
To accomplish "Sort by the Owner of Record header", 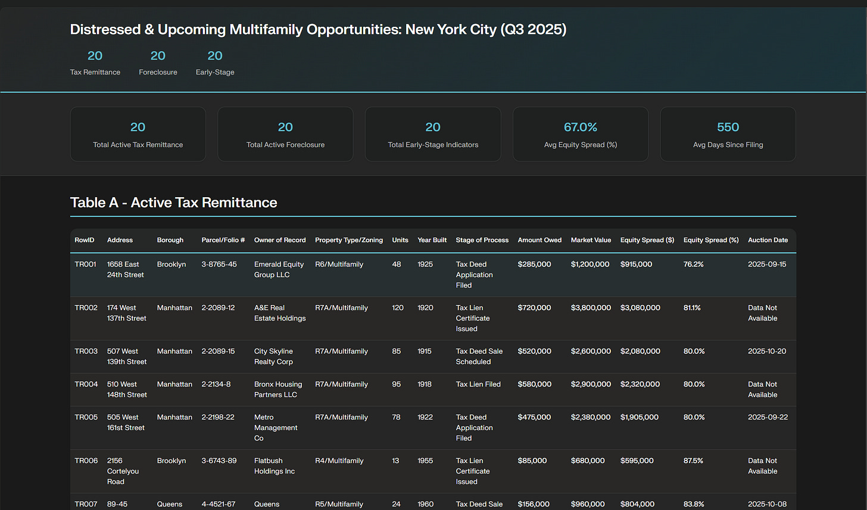I will click(x=280, y=240).
